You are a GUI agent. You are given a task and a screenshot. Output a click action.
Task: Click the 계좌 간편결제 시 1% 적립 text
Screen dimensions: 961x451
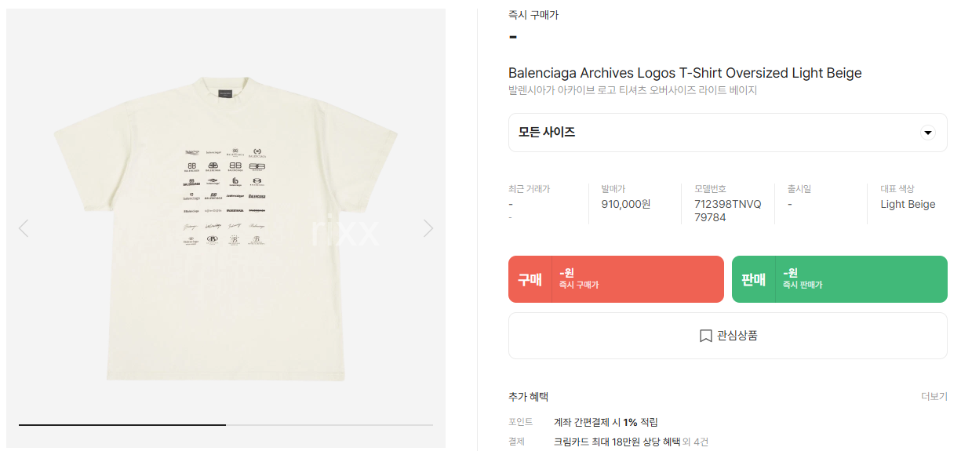click(x=606, y=422)
